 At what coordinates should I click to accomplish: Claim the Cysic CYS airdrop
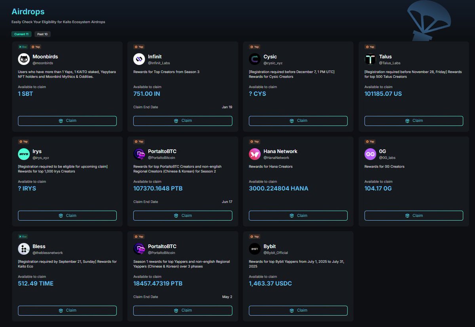[298, 121]
